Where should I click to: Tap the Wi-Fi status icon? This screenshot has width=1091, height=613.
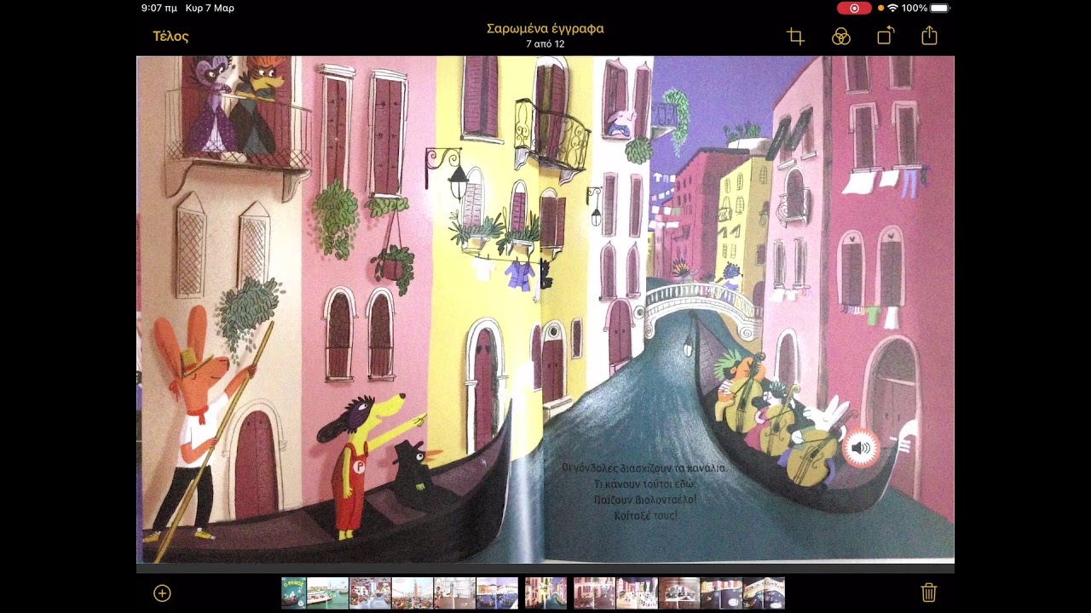[892, 9]
